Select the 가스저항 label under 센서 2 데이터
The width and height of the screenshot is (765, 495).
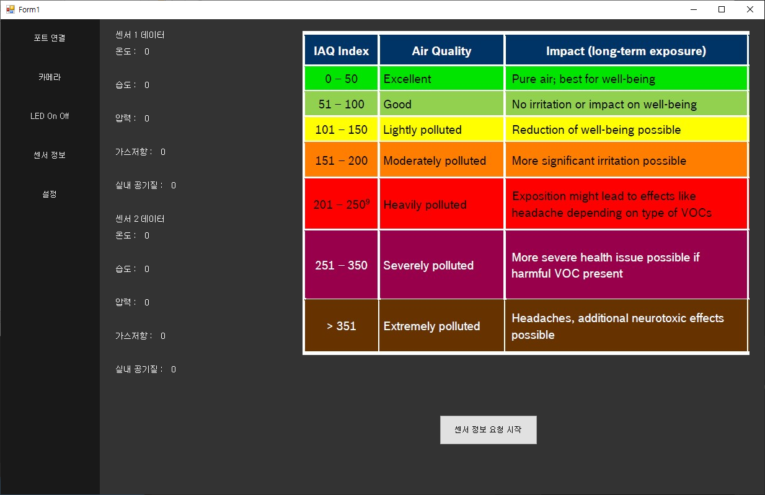click(134, 336)
